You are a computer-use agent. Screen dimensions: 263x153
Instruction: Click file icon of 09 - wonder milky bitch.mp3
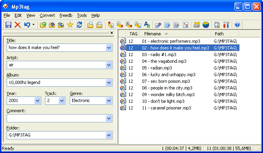[x=123, y=95]
